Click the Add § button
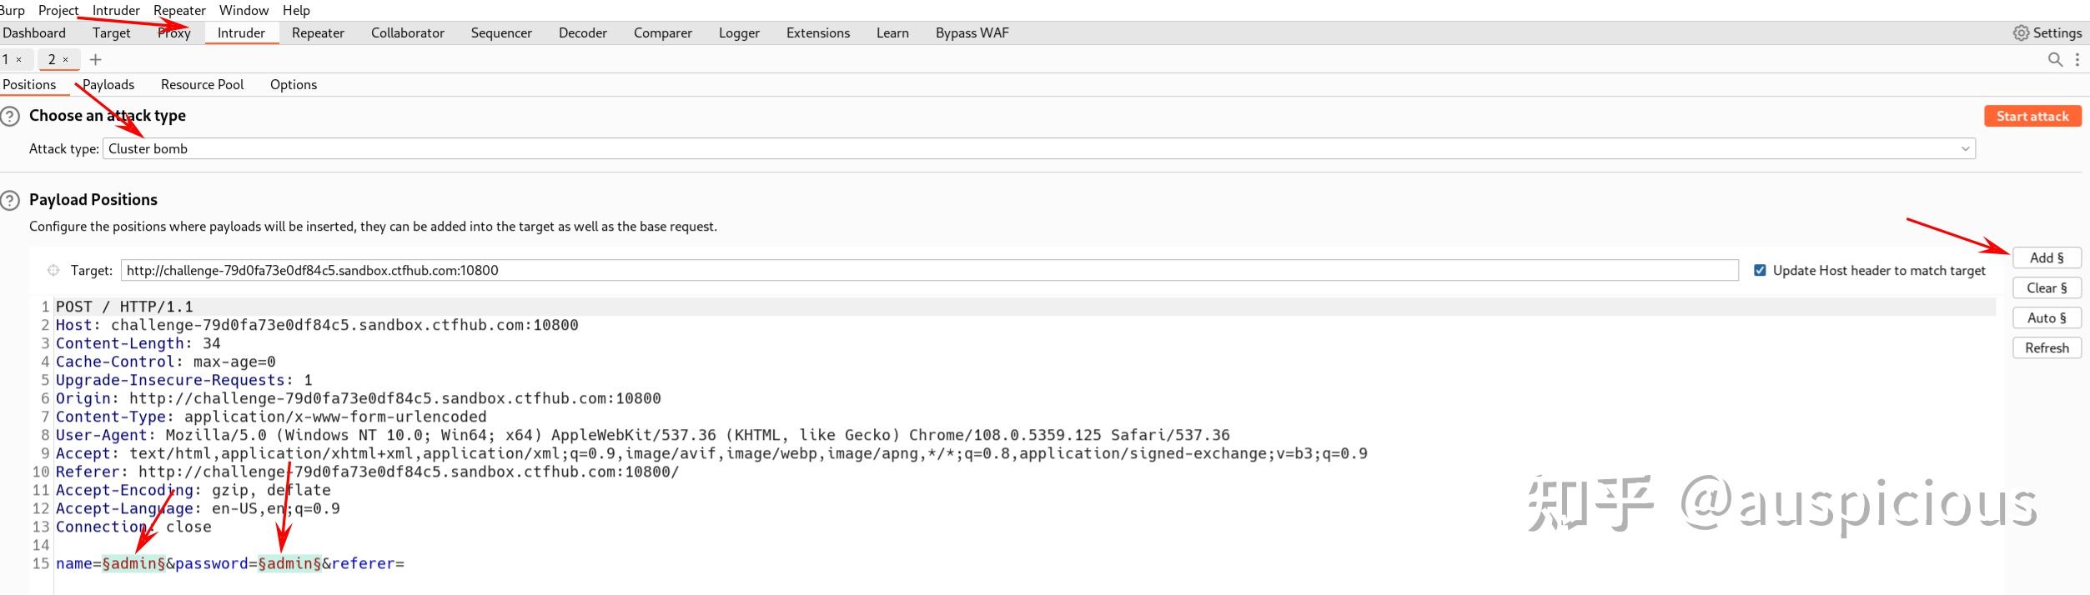This screenshot has height=595, width=2090. (2046, 258)
